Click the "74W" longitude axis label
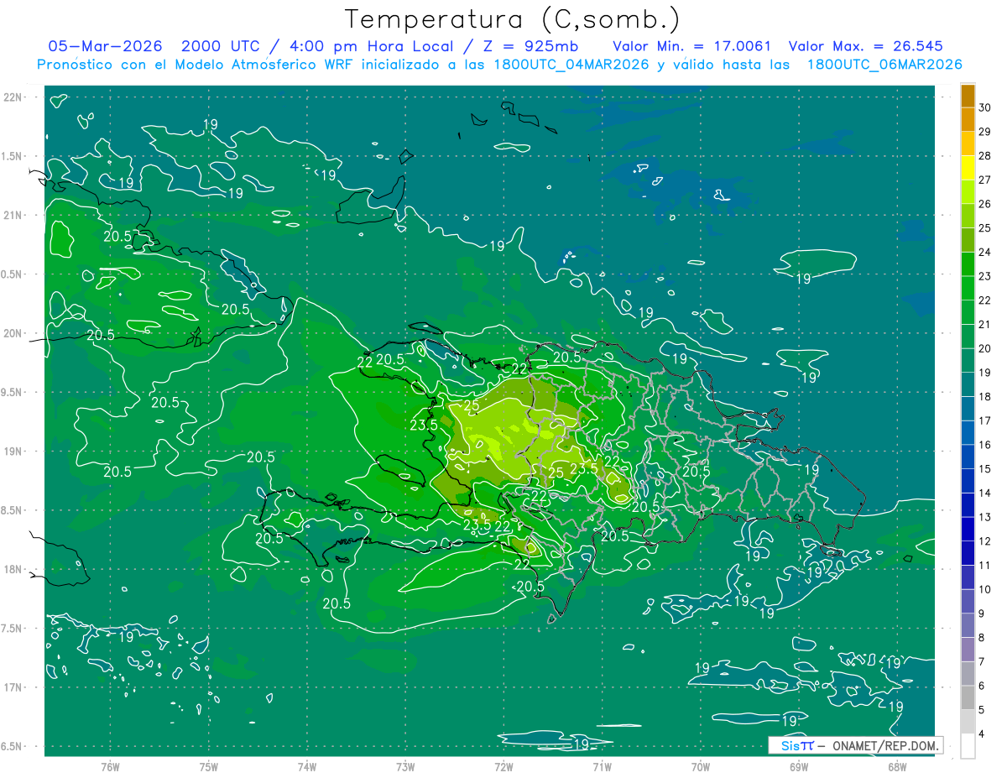The height and width of the screenshot is (778, 1007). coord(307,765)
